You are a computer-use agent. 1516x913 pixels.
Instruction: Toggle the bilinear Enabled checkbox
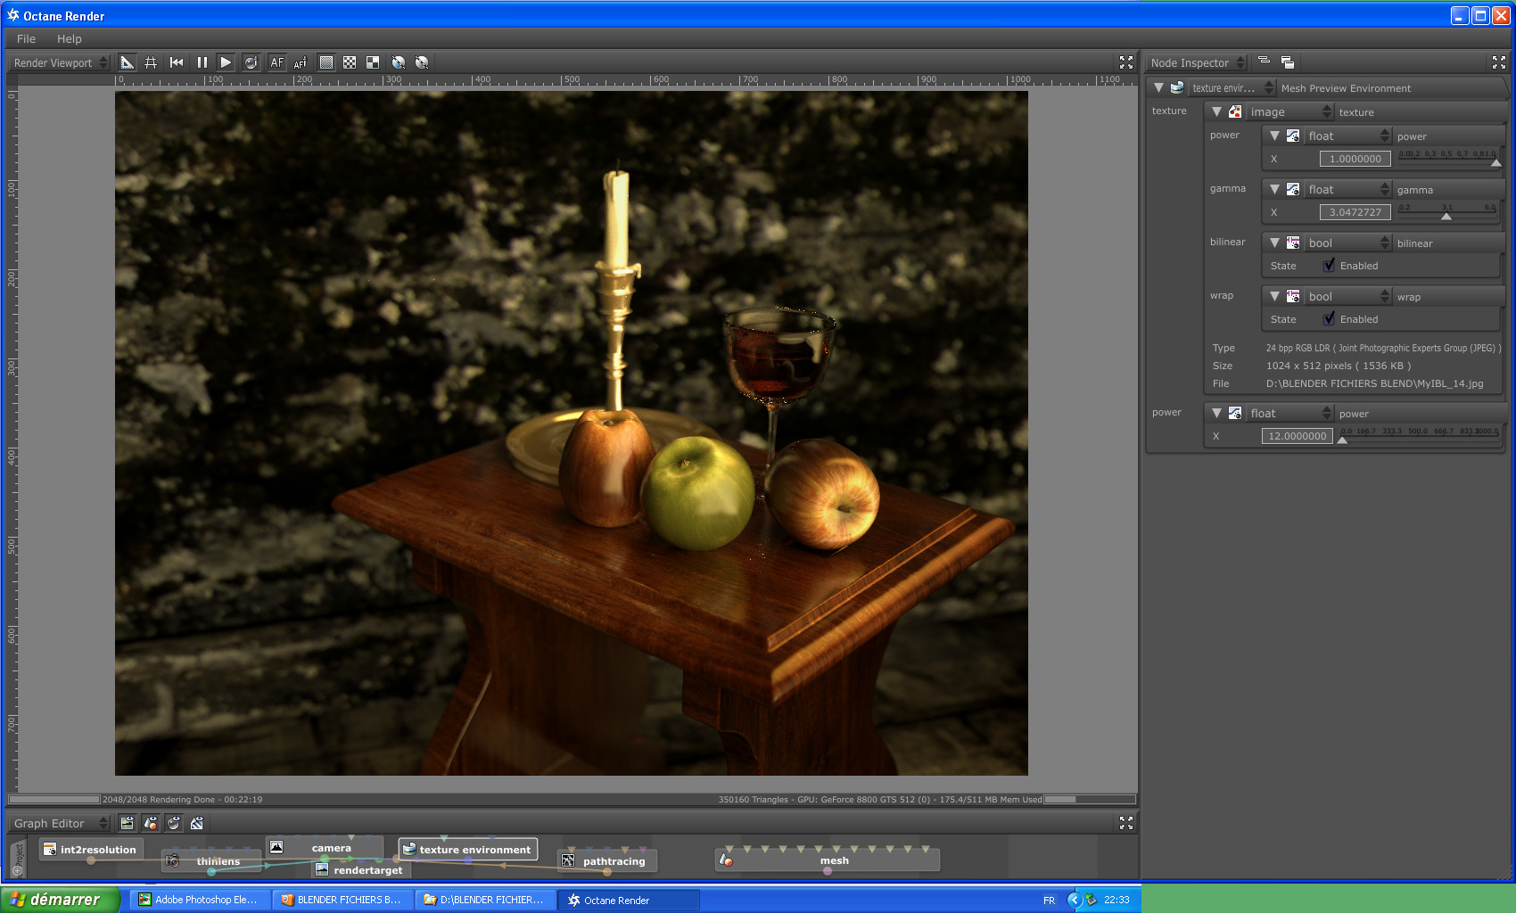1329,265
